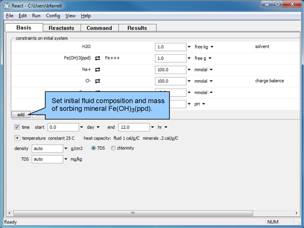
Task: Click the end time 12.0 input field
Action: (134, 128)
